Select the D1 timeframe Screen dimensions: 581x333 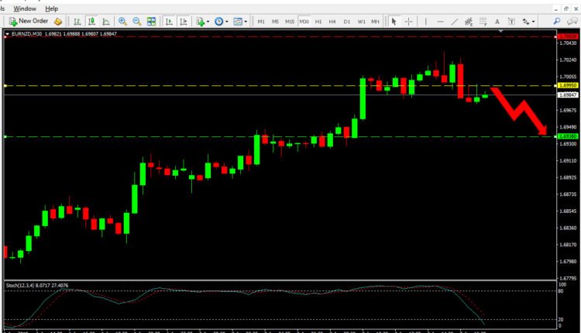pos(346,22)
